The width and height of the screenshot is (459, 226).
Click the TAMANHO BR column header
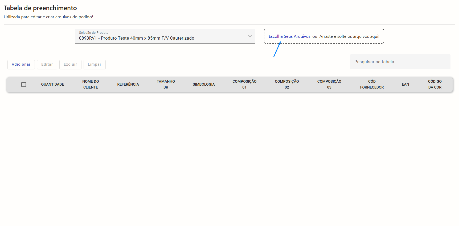[166, 85]
